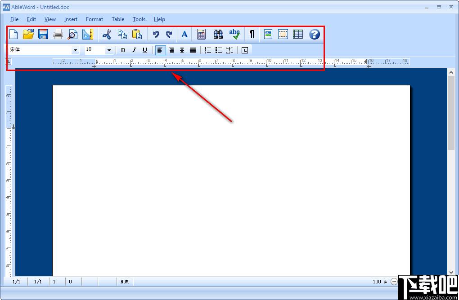Open Find with the binoculars icon
Viewport: 459px width, 300px height.
(218, 34)
